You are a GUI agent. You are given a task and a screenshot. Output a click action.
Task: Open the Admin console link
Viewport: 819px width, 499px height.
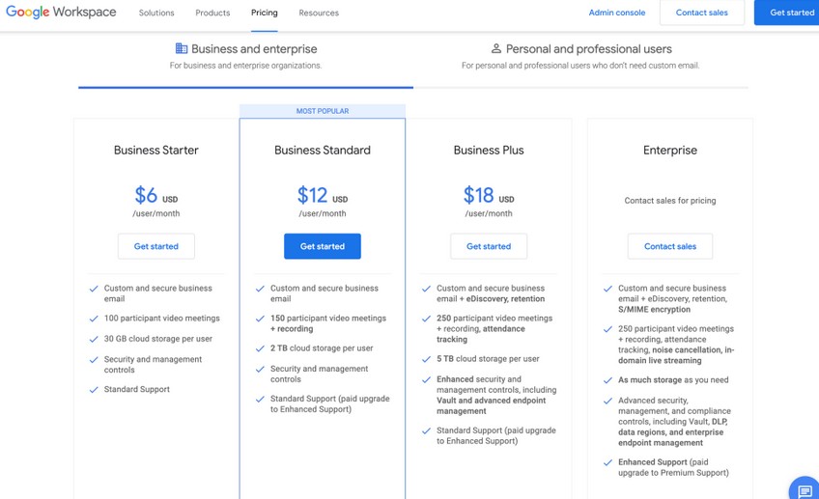[617, 13]
